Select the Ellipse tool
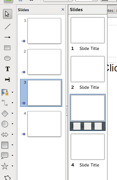Viewport: 117px width, 180px height. click(7, 58)
